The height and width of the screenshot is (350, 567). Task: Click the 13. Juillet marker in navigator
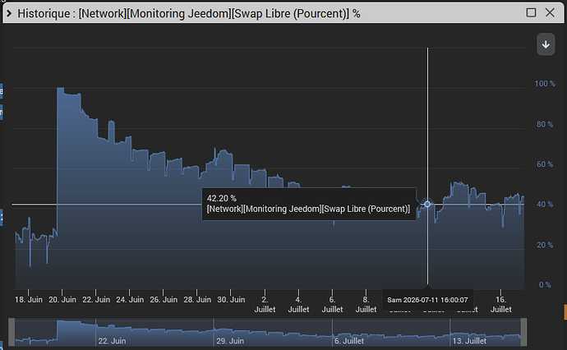coord(469,341)
